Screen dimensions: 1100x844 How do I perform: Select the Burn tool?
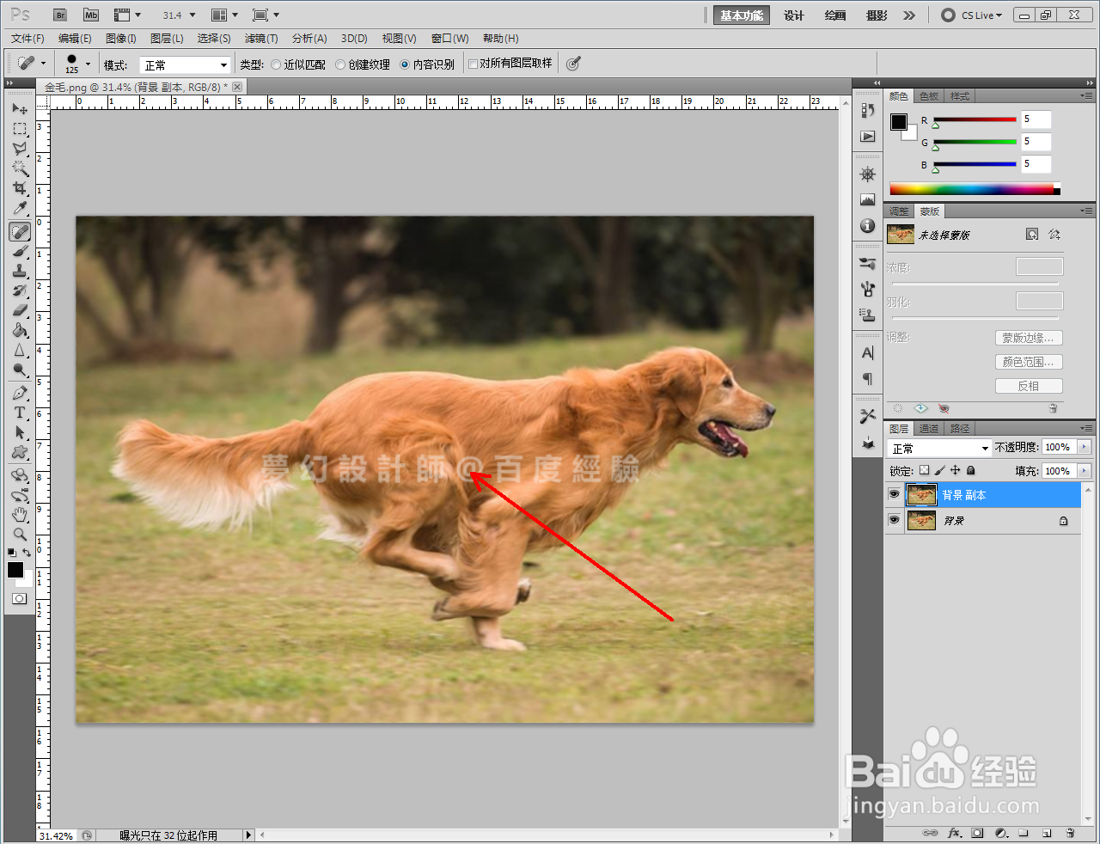[x=20, y=370]
